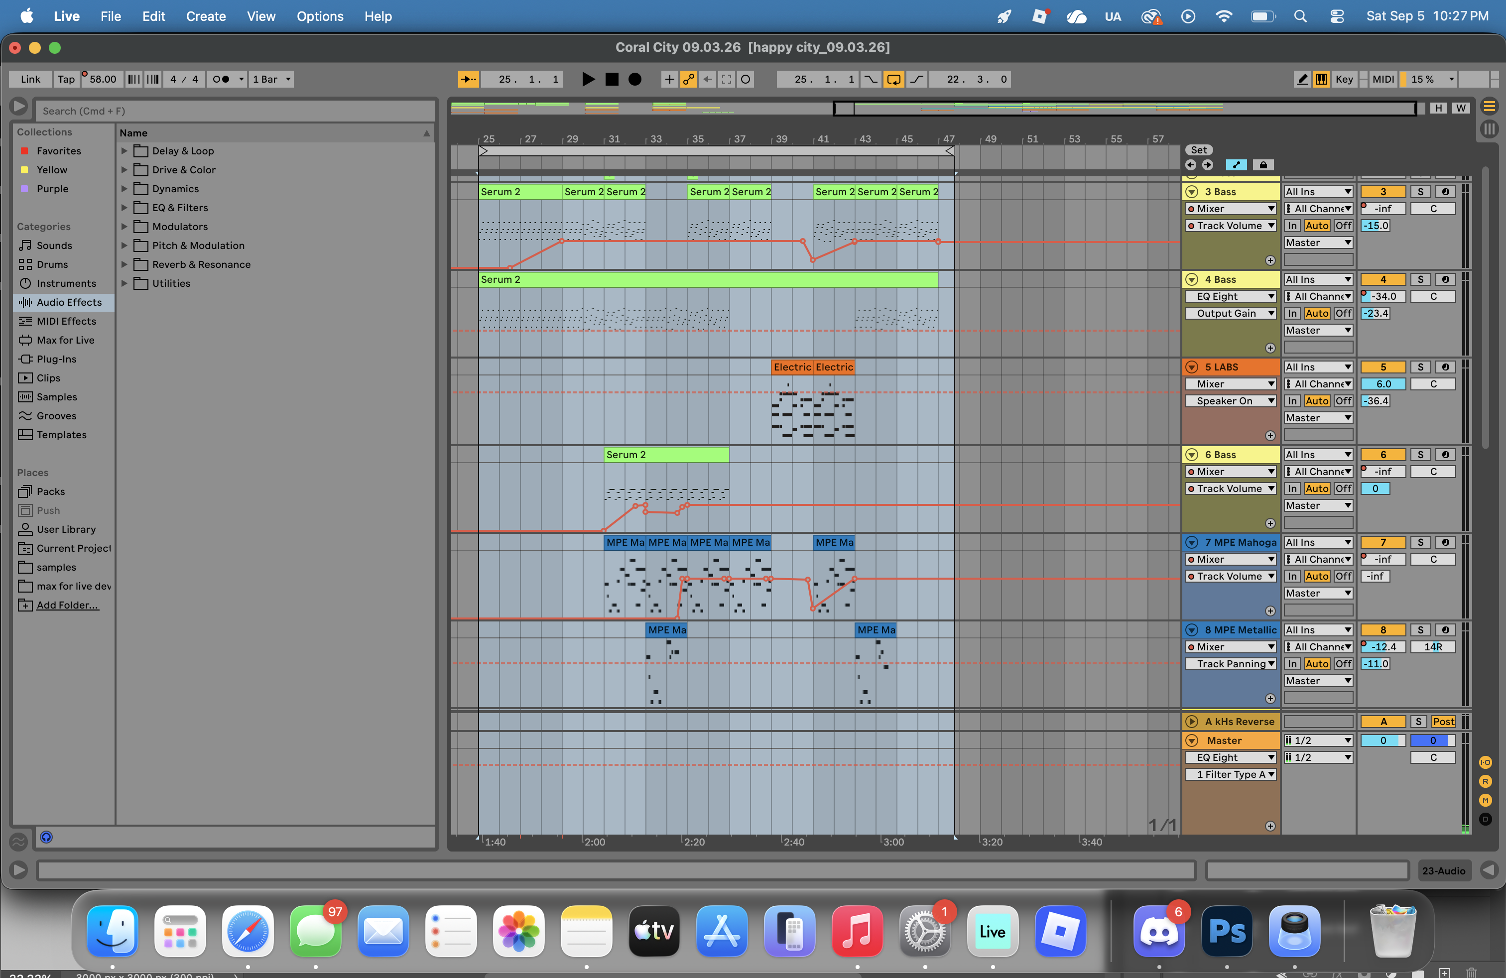Open the 1 Bar quantization dropdown
The height and width of the screenshot is (978, 1506).
[x=271, y=79]
